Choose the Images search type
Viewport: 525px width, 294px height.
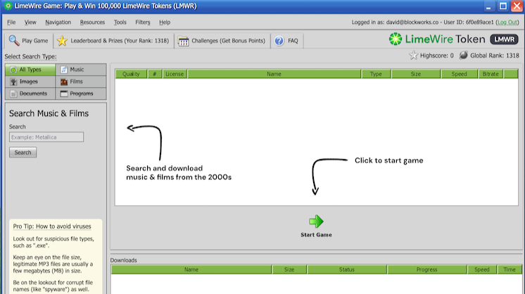point(30,82)
